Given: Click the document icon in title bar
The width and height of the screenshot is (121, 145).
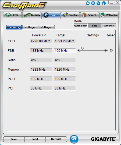Looking at the screenshot, I should pyautogui.click(x=88, y=3).
